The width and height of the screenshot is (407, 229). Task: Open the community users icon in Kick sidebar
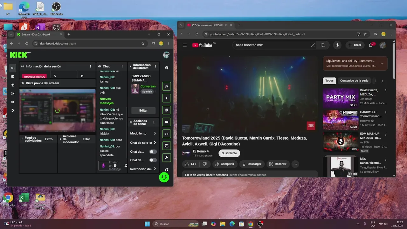coord(13,102)
